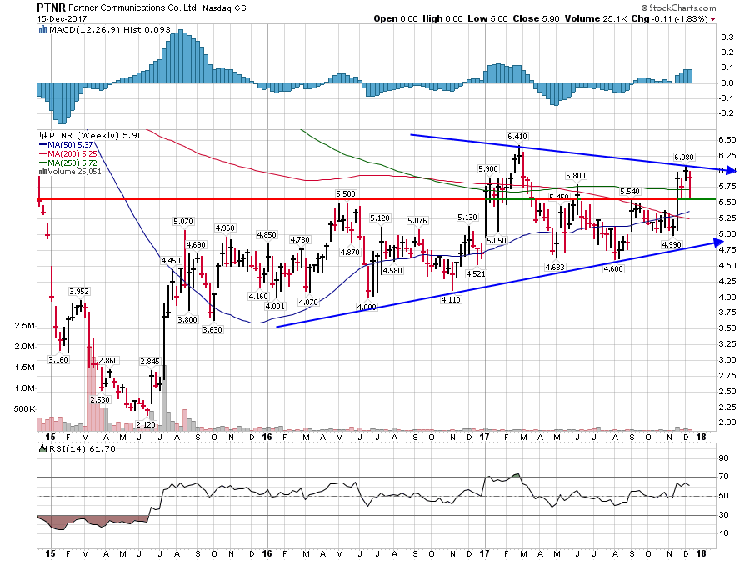Click the PTNR weekly price bars icon
Viewport: 750px width, 561px height.
tap(42, 133)
